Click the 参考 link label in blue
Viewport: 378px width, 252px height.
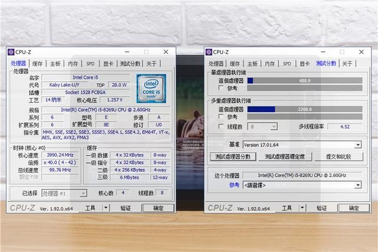click(234, 185)
